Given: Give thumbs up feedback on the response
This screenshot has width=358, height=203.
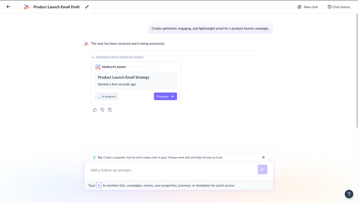Looking at the screenshot, I should tap(95, 109).
